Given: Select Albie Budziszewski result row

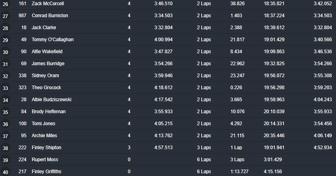Looking at the screenshot, I should coord(52,100).
